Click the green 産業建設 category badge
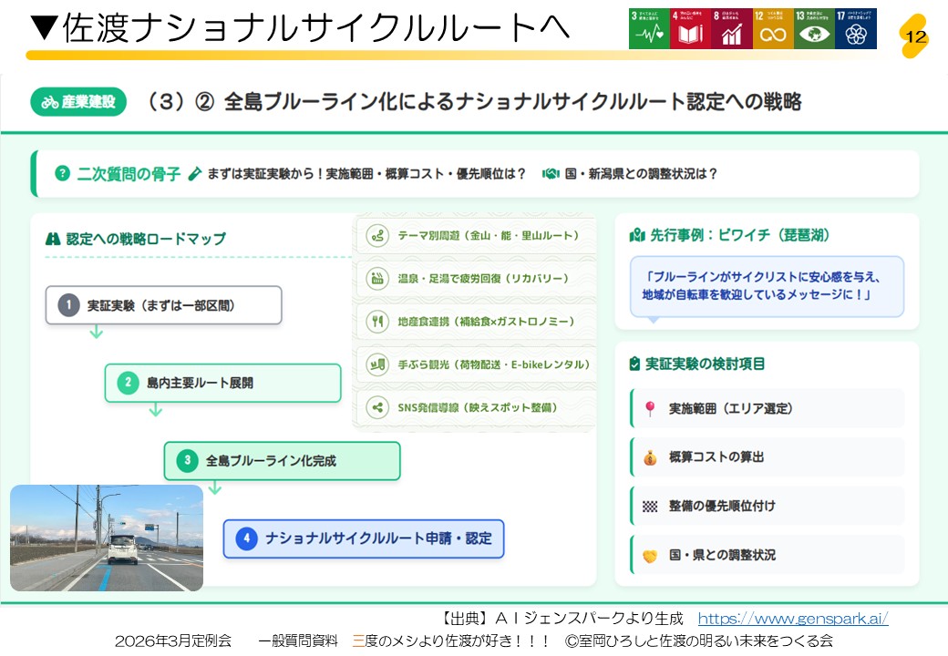 (79, 102)
